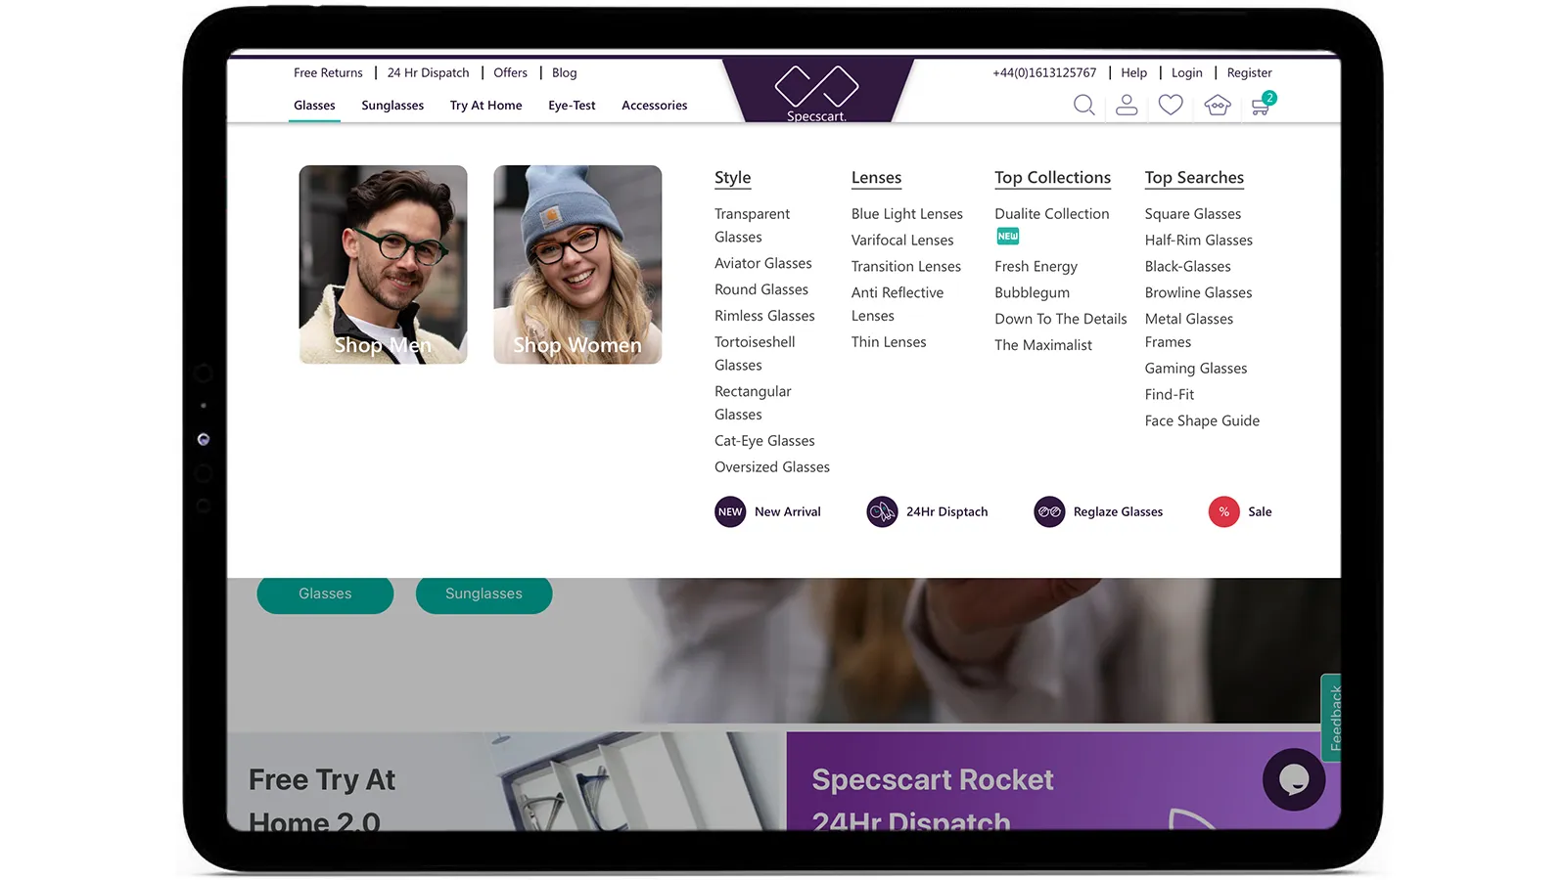Click Black-Glasses top search
Viewport: 1566px width, 880px height.
click(1188, 267)
